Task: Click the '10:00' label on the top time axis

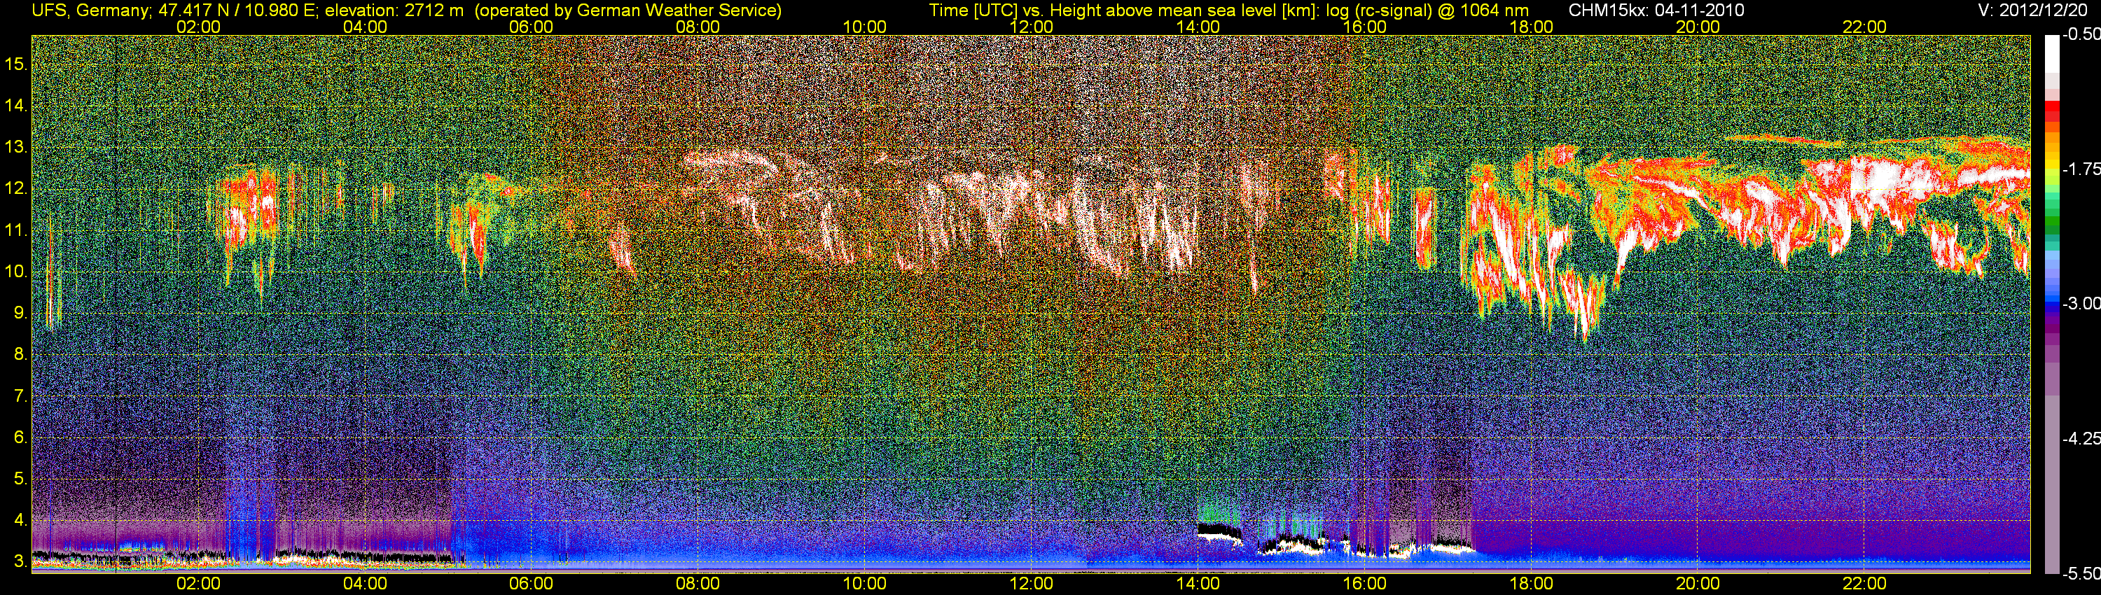Action: point(864,26)
